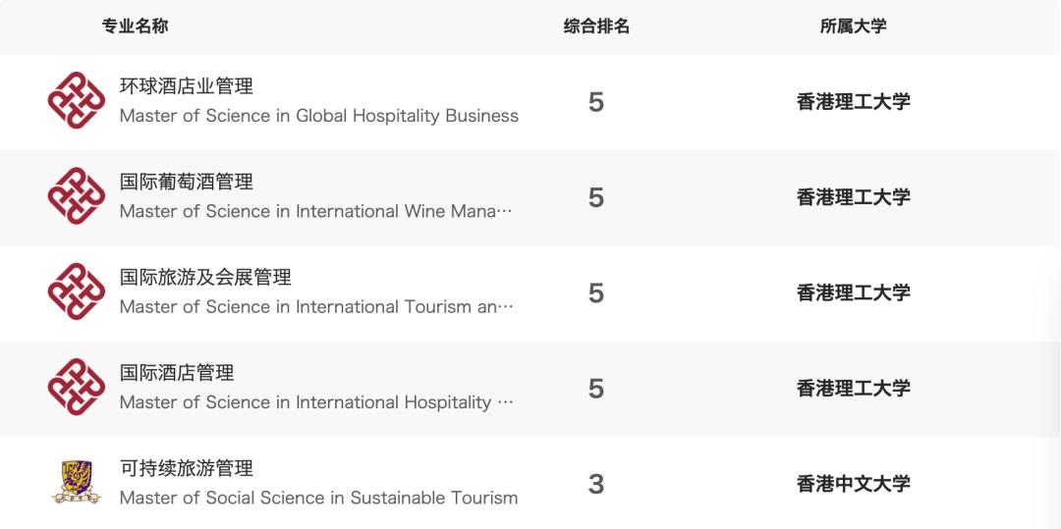Click the 专业名称 column header
This screenshot has height=529, width=1061.
pyautogui.click(x=136, y=26)
